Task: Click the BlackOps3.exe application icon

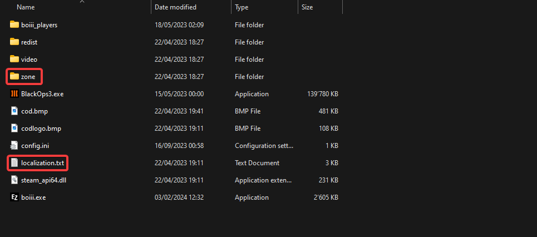Action: 14,94
